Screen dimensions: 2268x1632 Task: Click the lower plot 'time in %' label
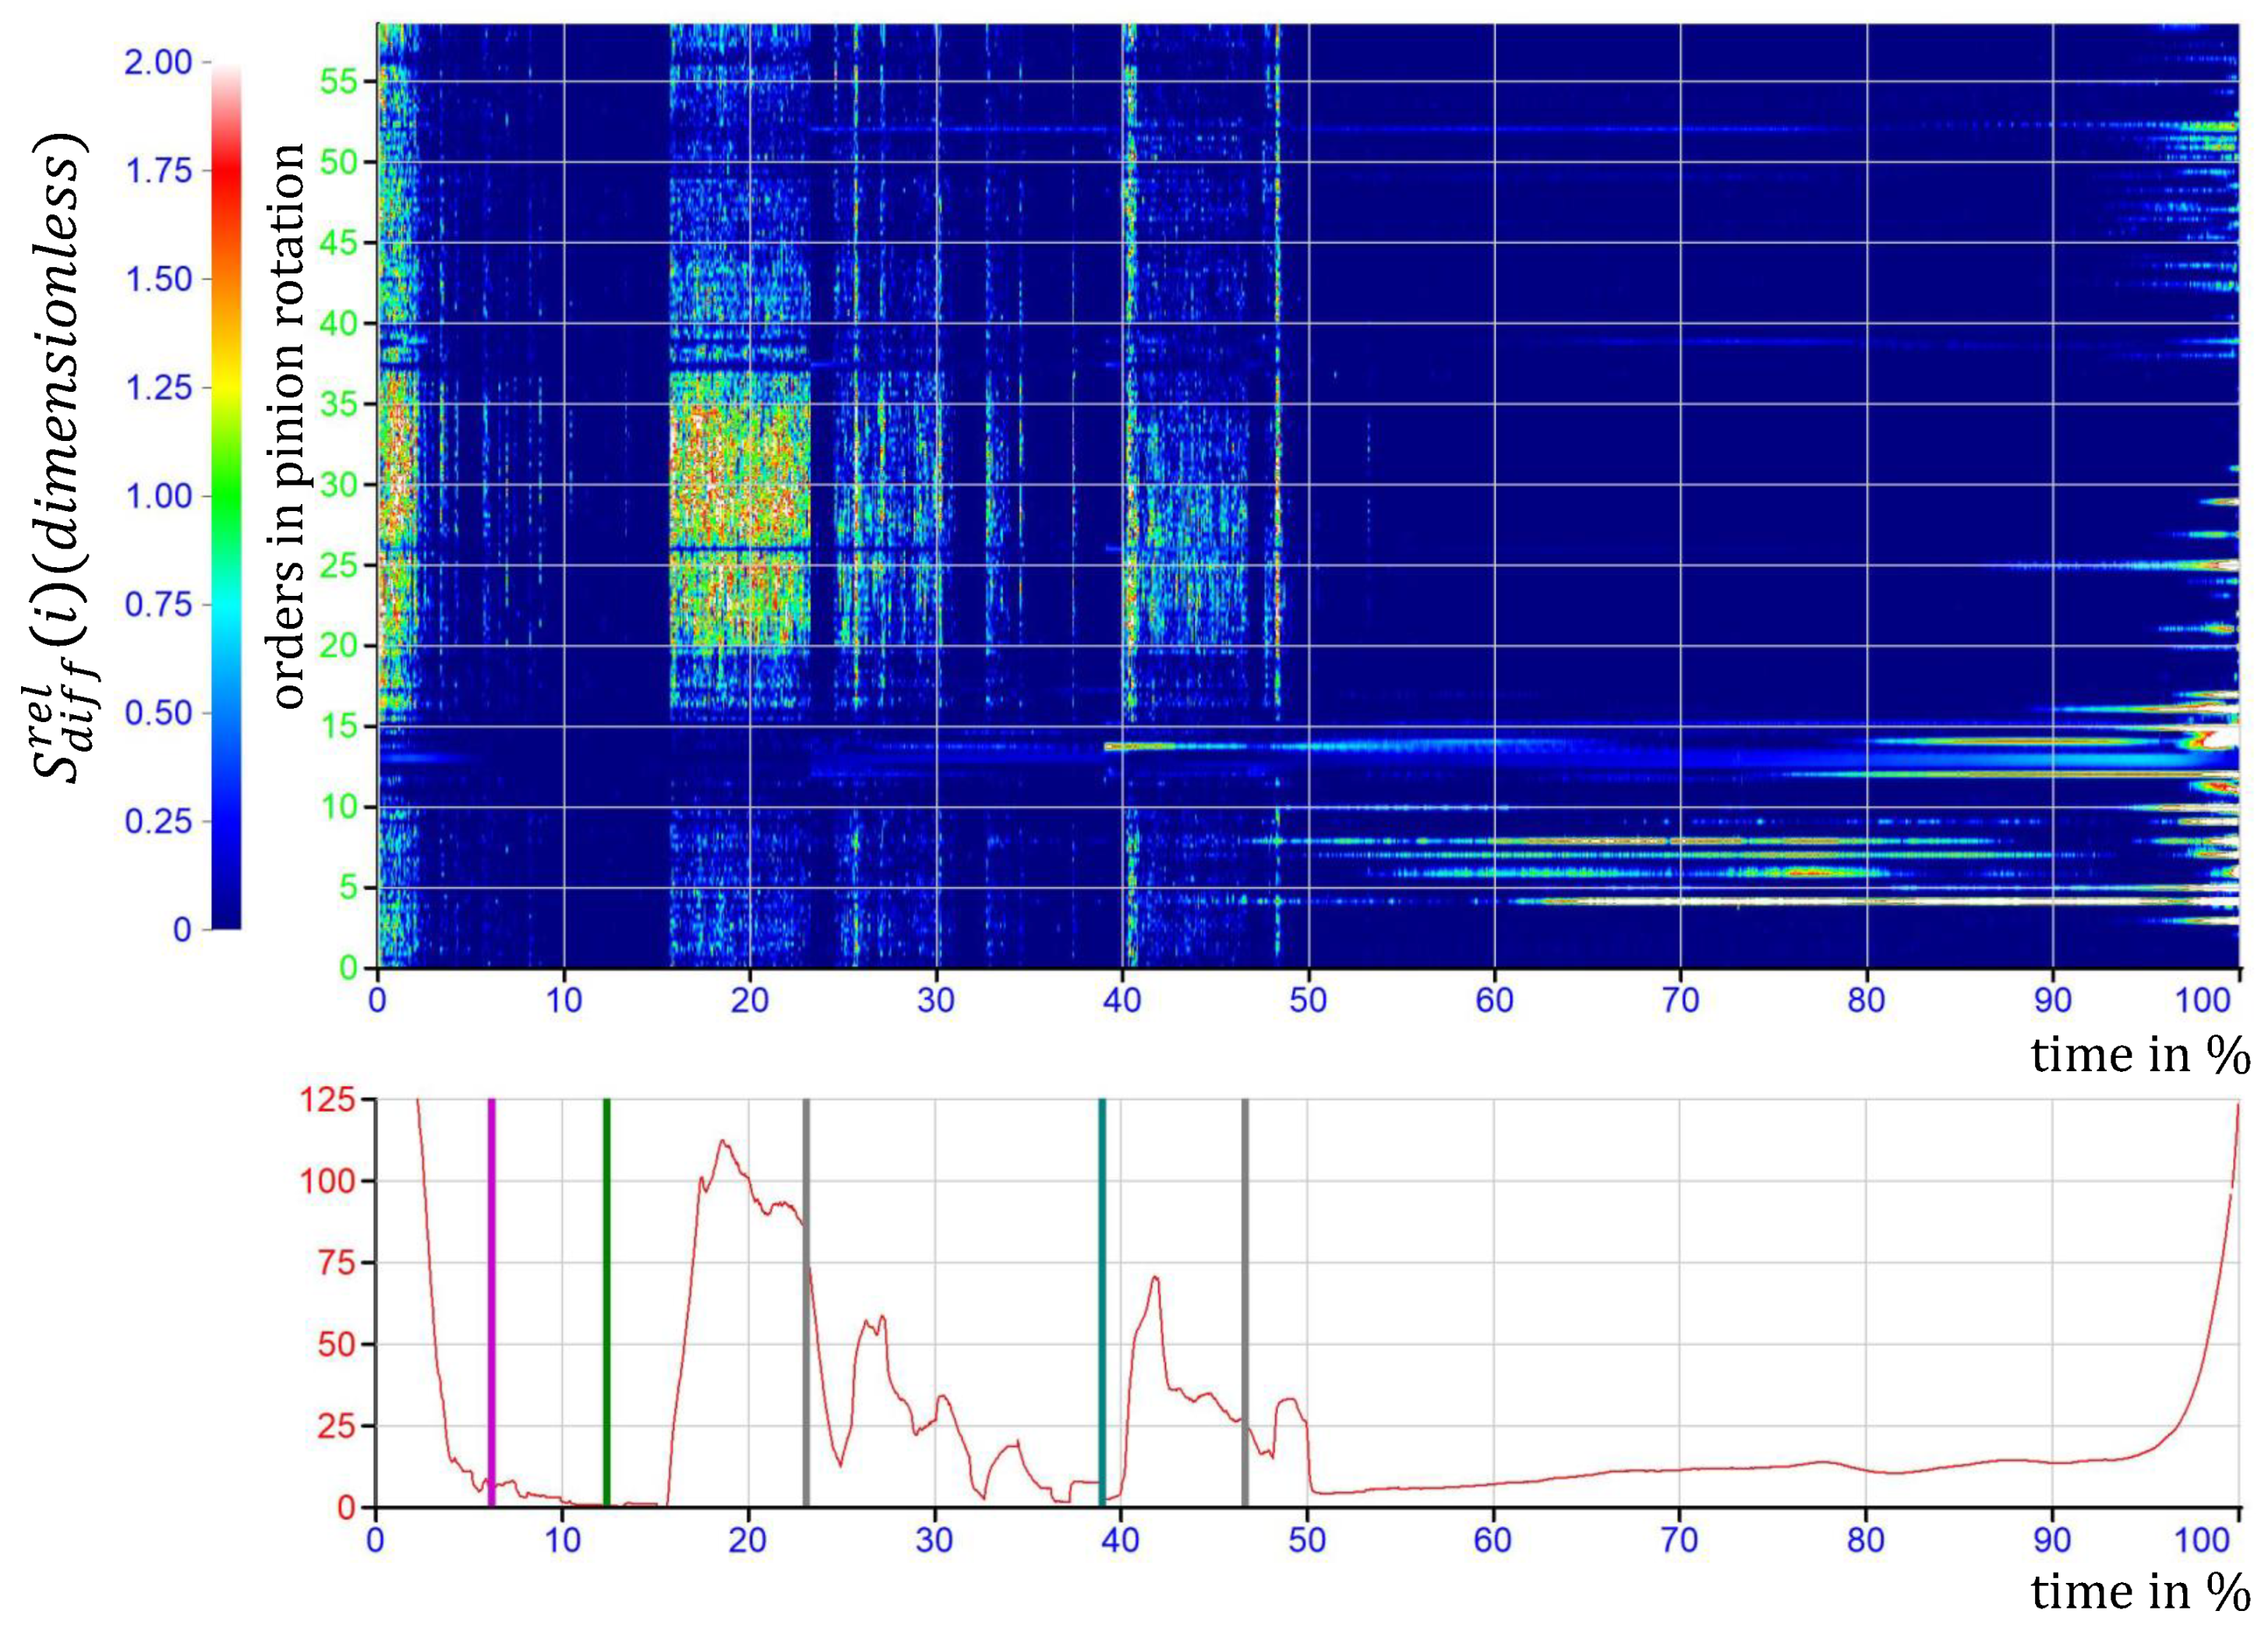pyautogui.click(x=2141, y=1591)
